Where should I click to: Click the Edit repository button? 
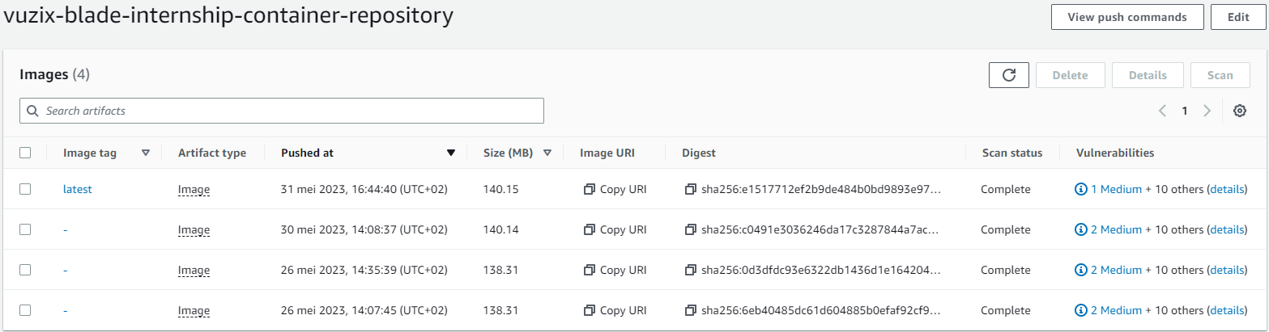[1238, 17]
